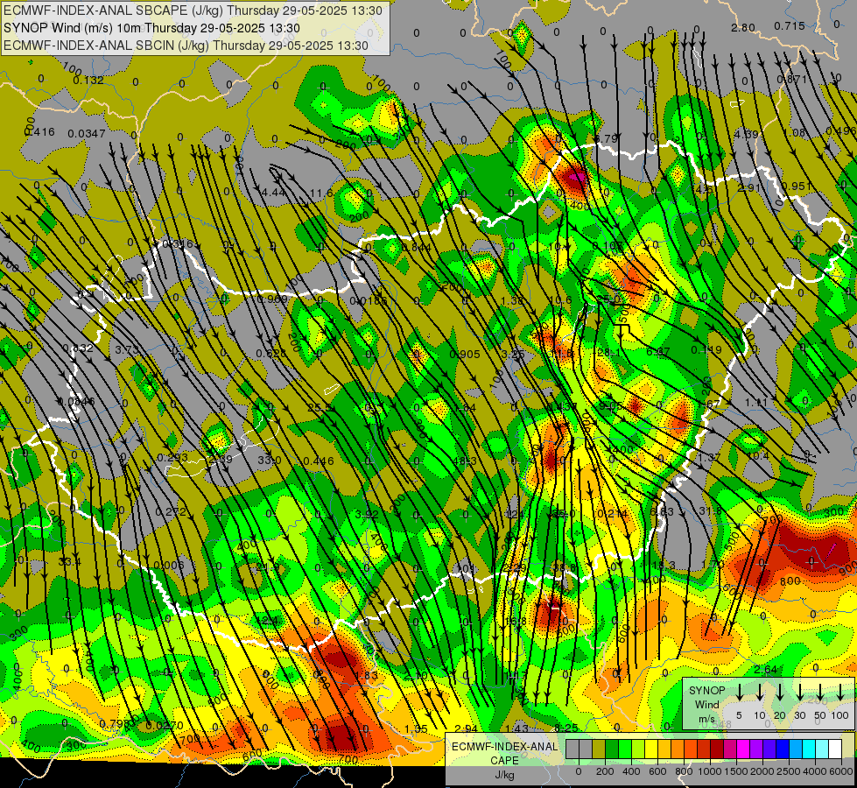Screen dimensions: 857x788
Task: Click the 8.25 station value on the map
Action: coord(566,728)
